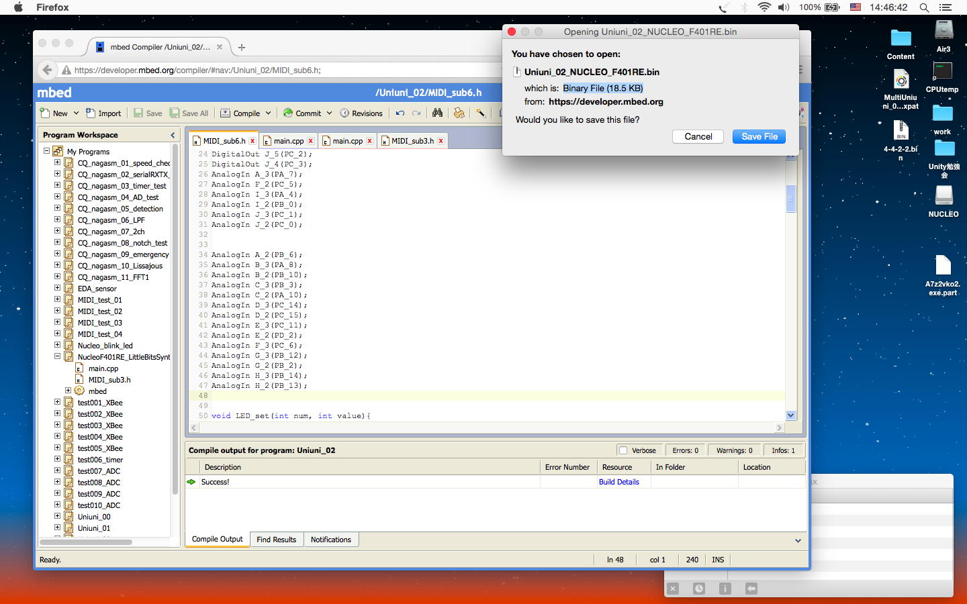Expand the mbed library node
The width and height of the screenshot is (967, 604).
(68, 391)
